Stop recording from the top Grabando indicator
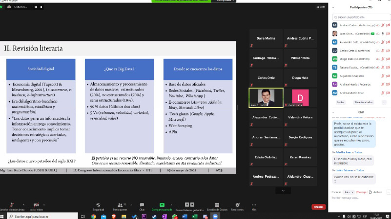The image size is (391, 219). [41, 7]
